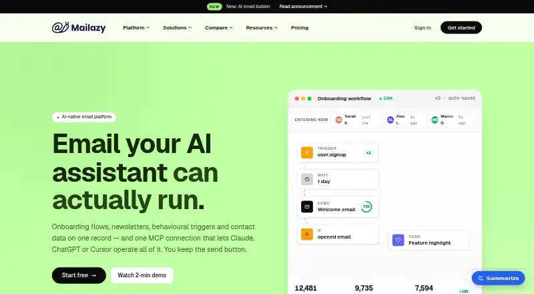Click the 7,594 statistic
The height and width of the screenshot is (294, 534).
tap(424, 288)
